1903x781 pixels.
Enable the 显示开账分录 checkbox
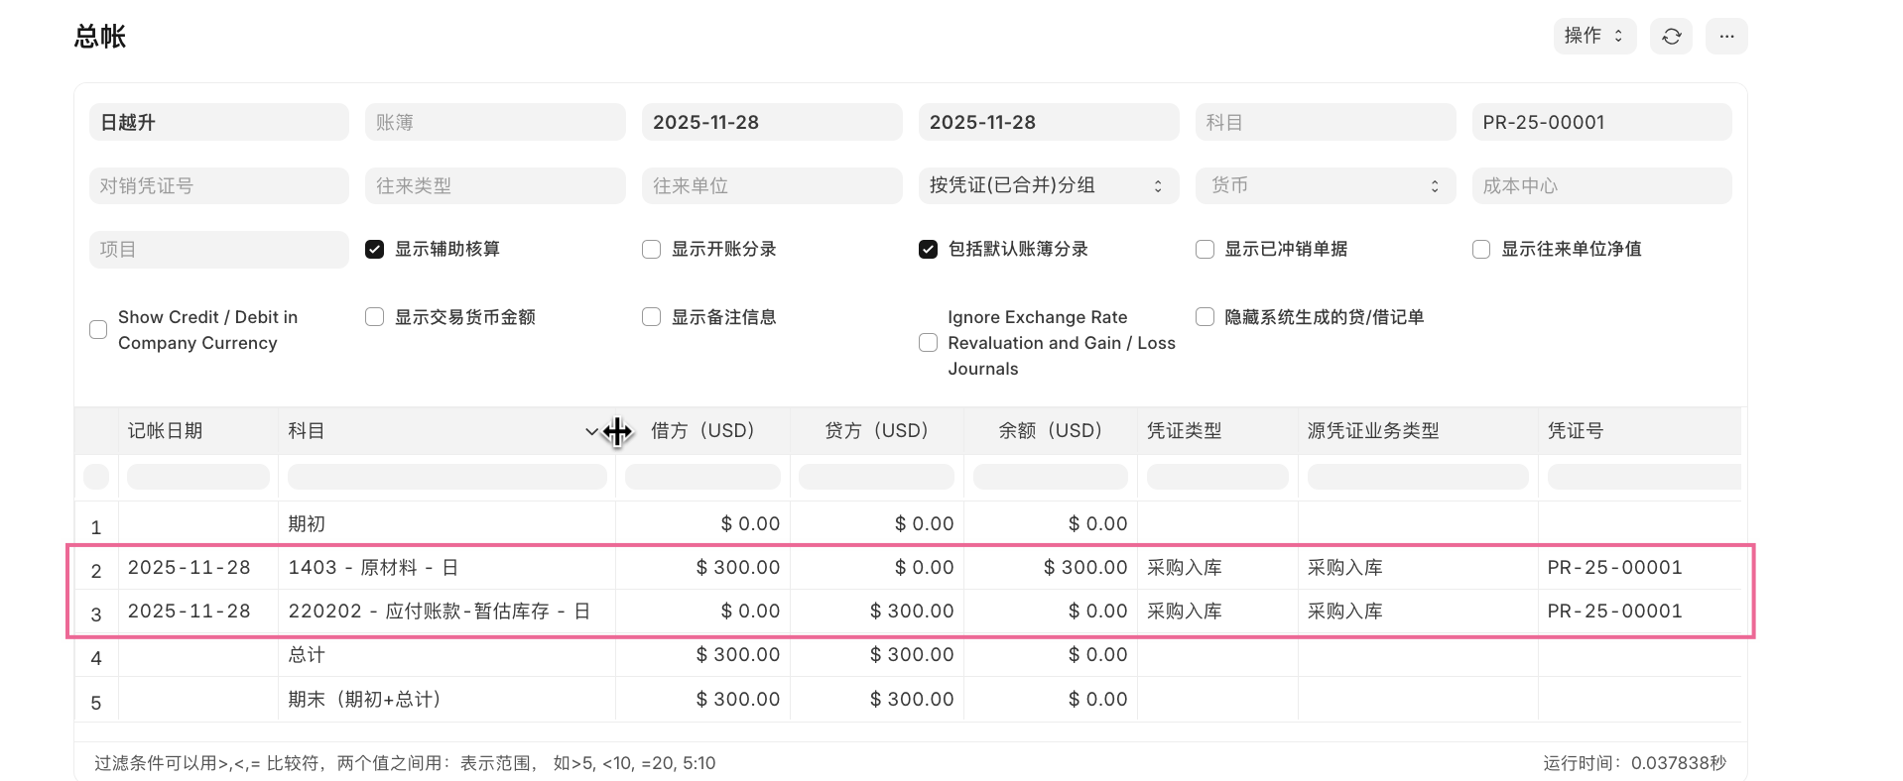coord(652,250)
